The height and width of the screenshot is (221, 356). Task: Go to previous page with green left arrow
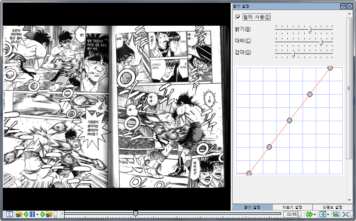click(x=26, y=214)
